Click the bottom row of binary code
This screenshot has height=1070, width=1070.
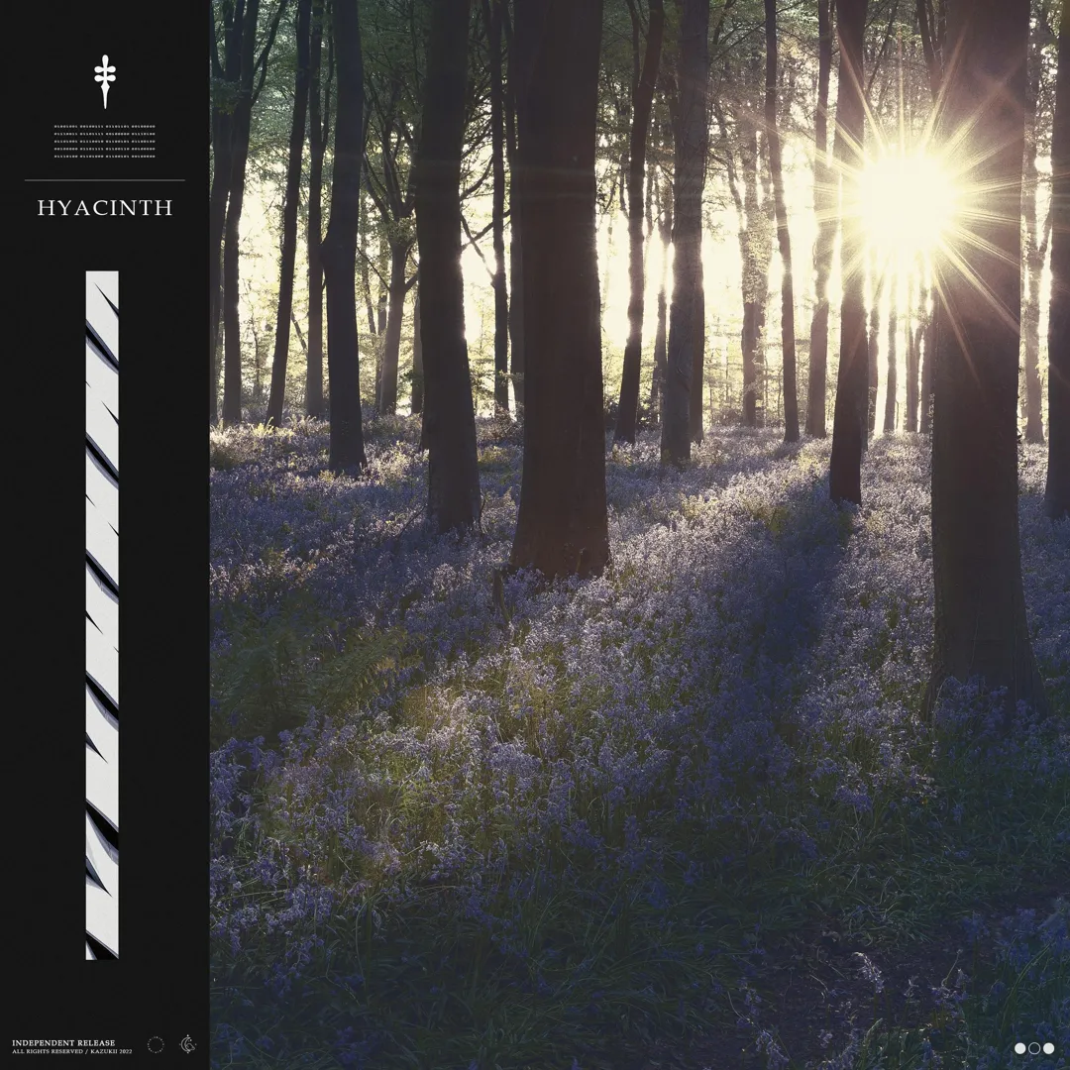click(104, 156)
